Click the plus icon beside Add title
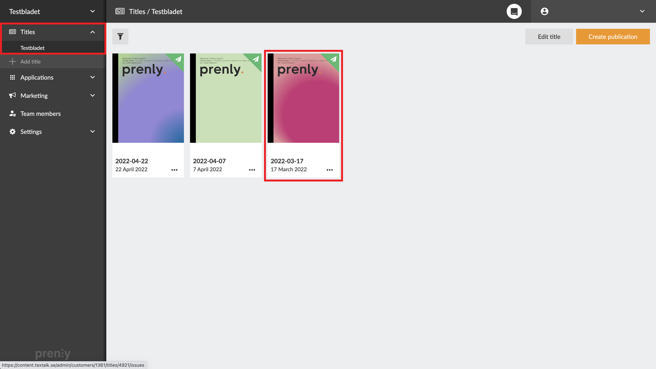Screen dimensions: 656x369 [12, 61]
